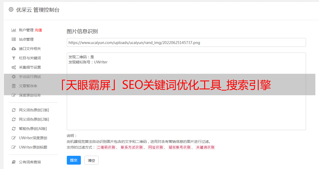Click the blue 提交 button
This screenshot has height=169, width=319.
(74, 160)
